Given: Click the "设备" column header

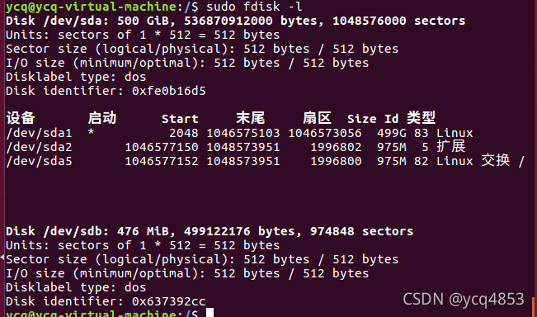Looking at the screenshot, I should pyautogui.click(x=21, y=118).
